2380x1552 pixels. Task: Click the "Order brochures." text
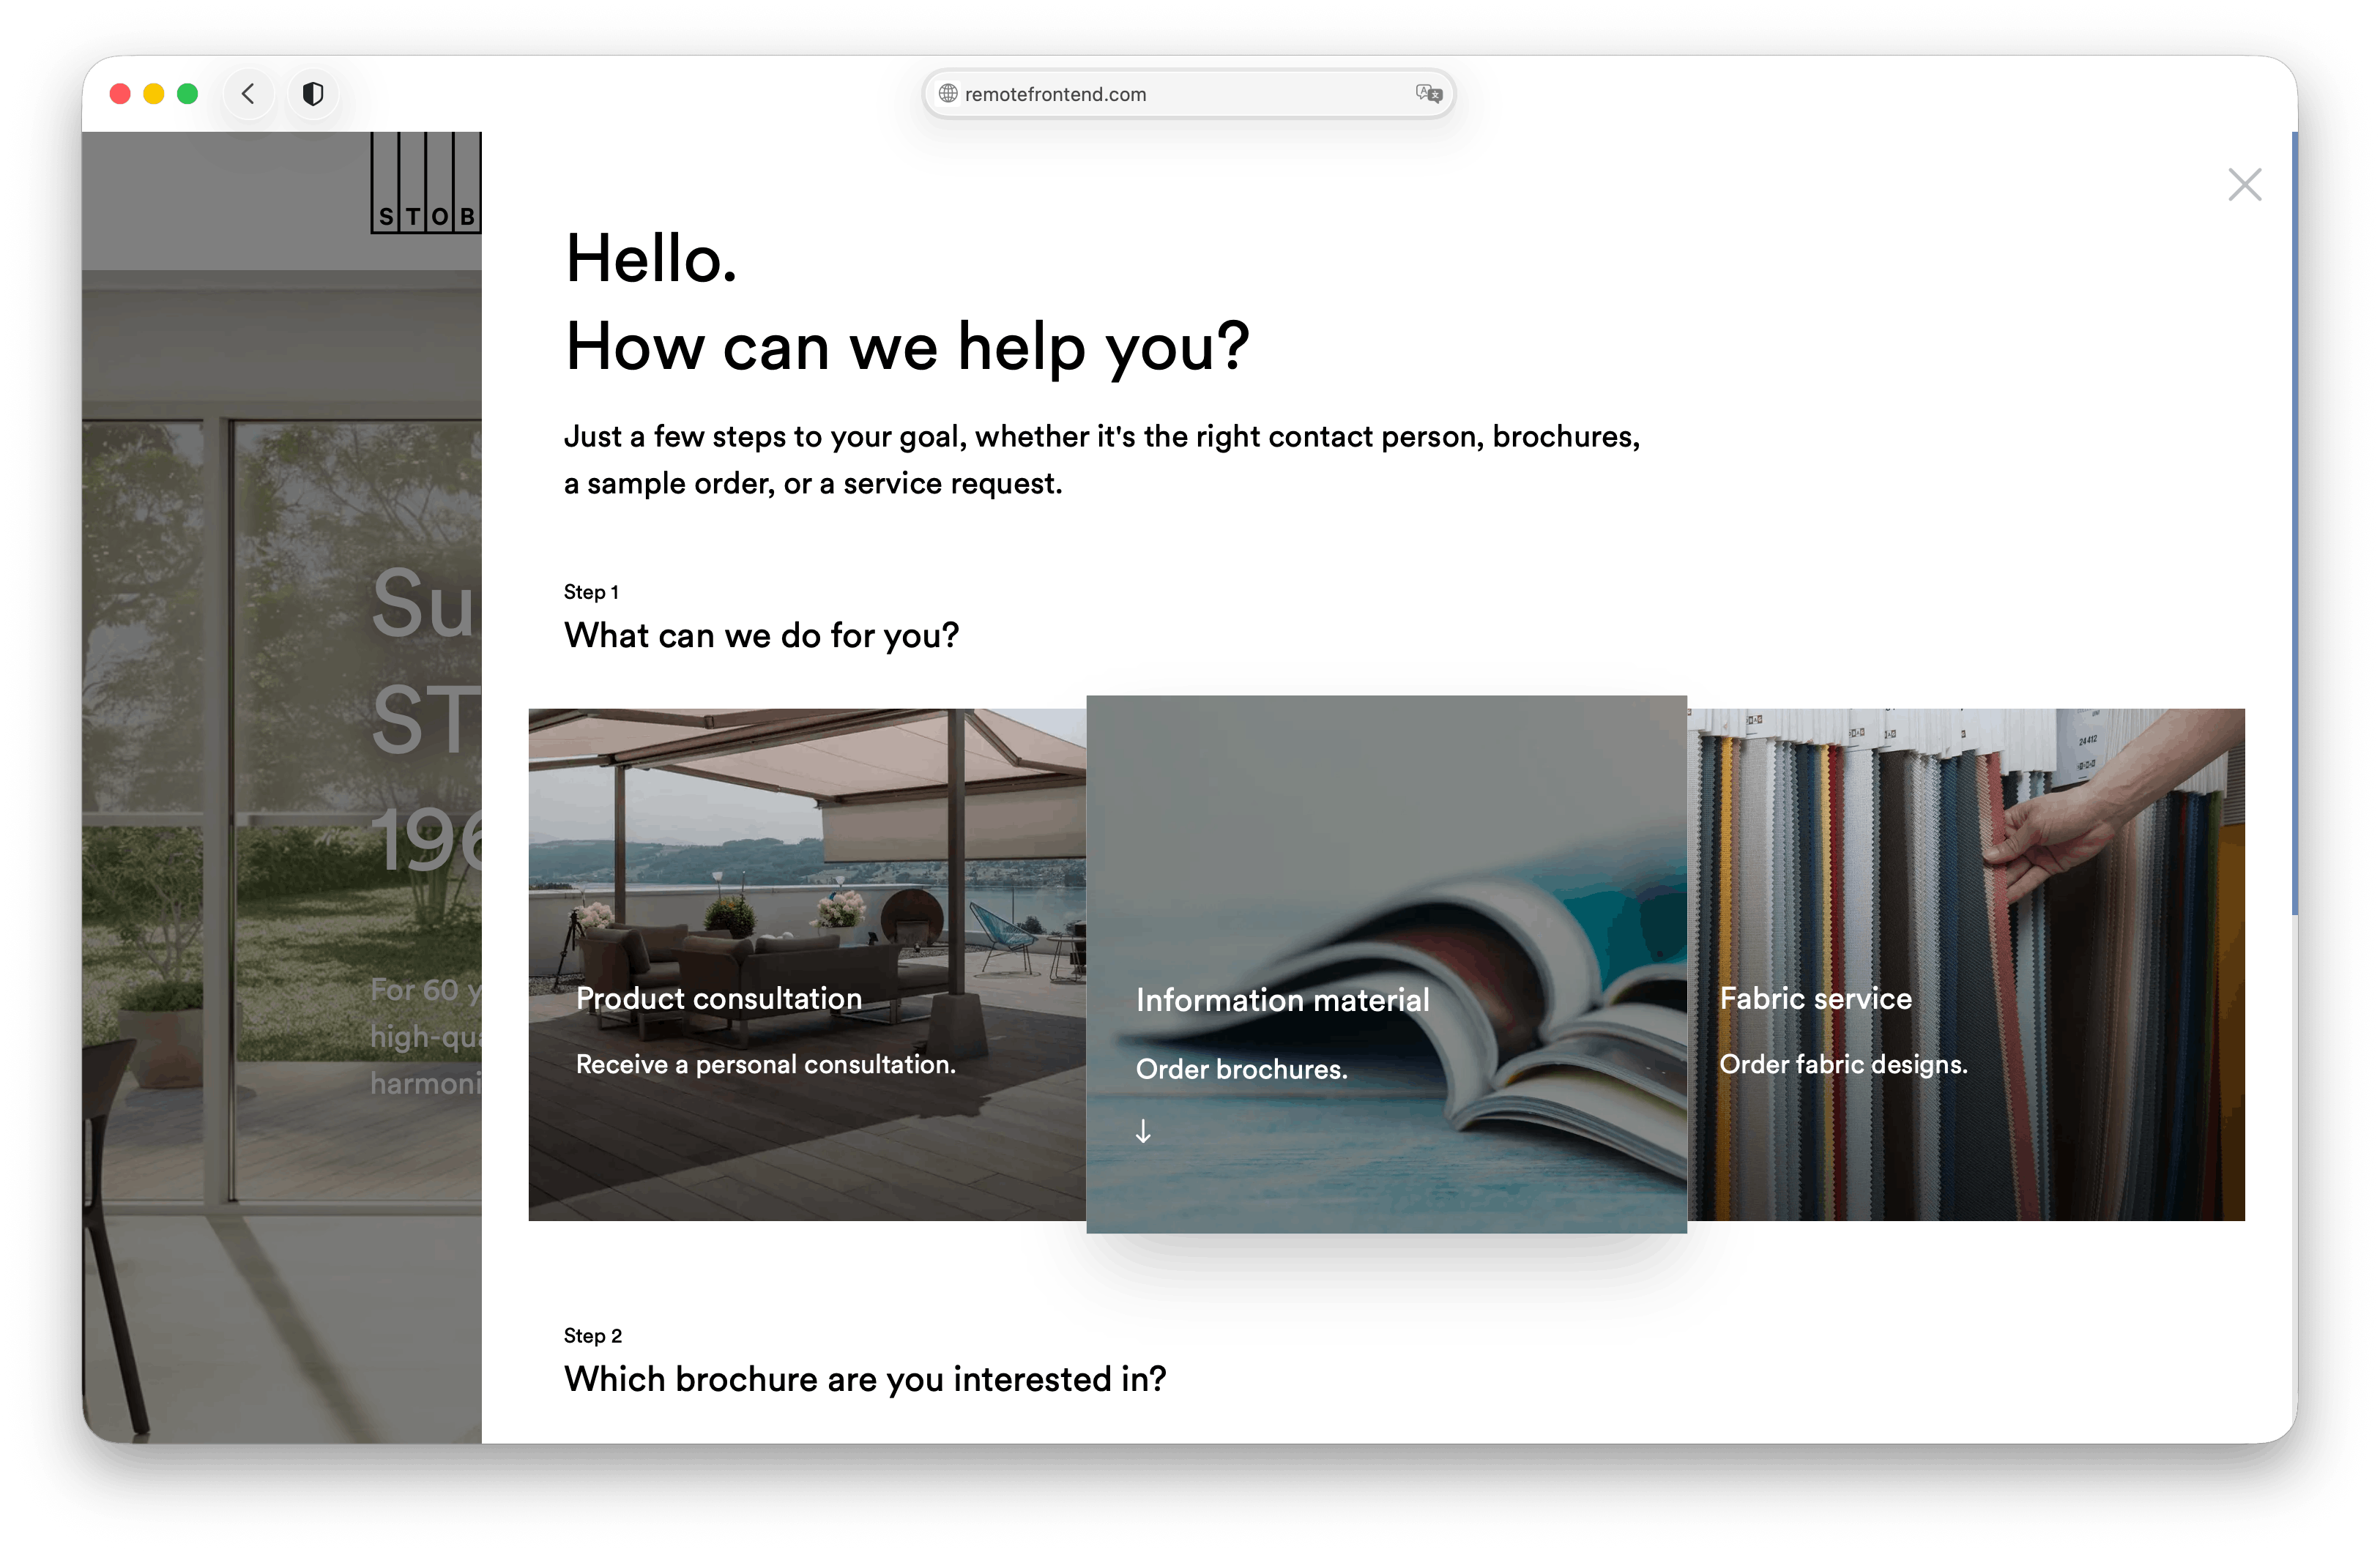tap(1241, 1069)
